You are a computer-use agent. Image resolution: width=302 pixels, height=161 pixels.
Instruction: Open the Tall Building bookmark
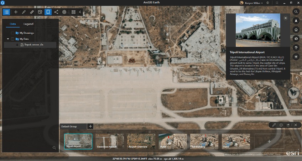(204, 141)
